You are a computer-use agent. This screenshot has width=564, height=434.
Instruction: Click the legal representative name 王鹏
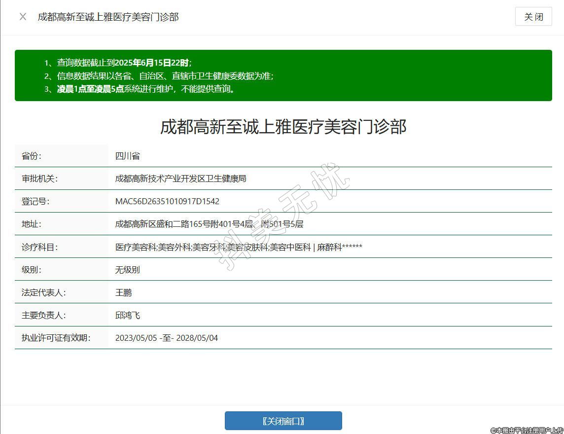pos(124,292)
